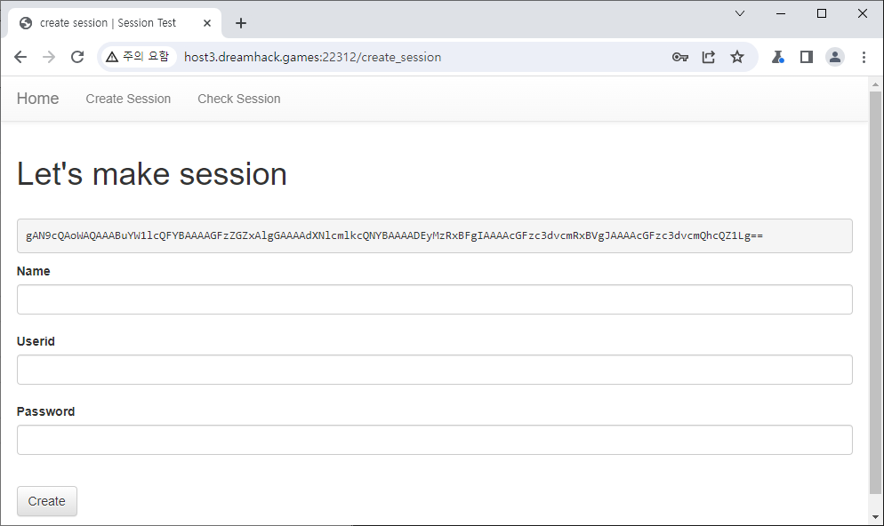Click the share page icon
Viewport: 884px width, 526px height.
click(709, 57)
